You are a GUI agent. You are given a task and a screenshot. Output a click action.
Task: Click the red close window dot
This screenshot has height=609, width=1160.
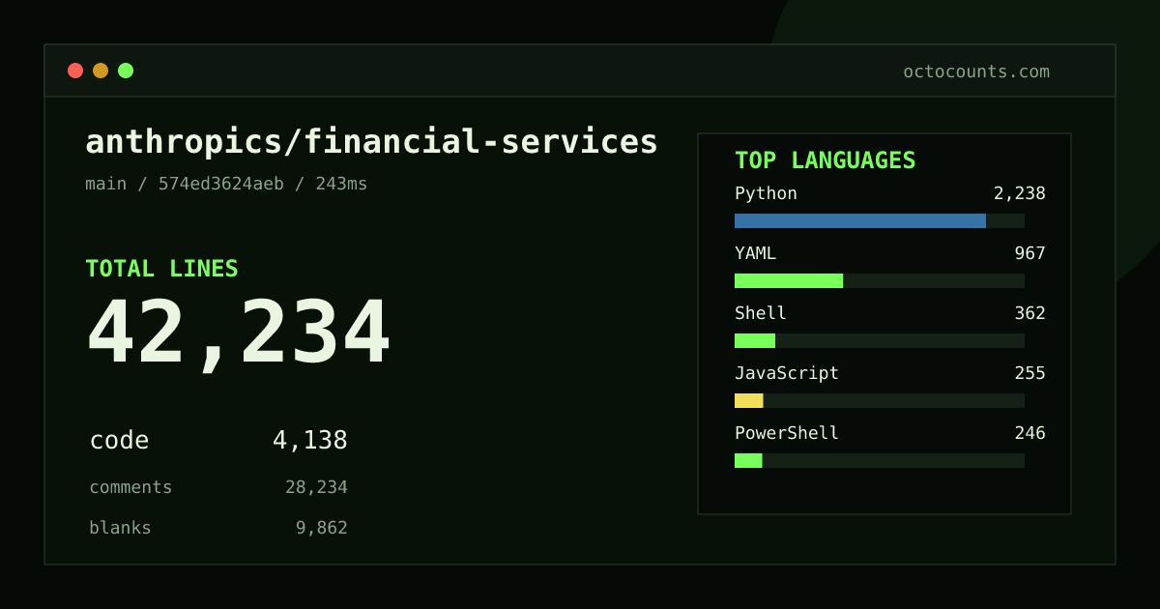(x=75, y=71)
